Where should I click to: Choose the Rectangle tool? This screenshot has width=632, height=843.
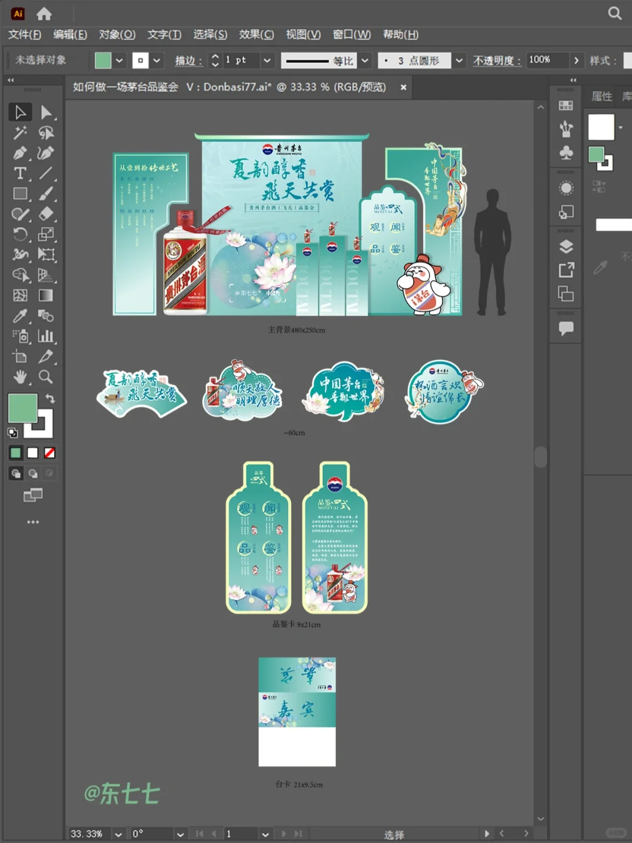pyautogui.click(x=20, y=194)
